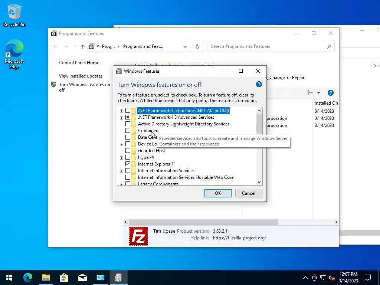Open the Mail app from the taskbar
Image resolution: width=380 pixels, height=285 pixels.
tap(82, 278)
